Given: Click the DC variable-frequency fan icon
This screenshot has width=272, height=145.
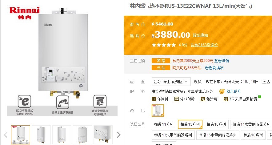Looking at the screenshot, I should (x=100, y=101).
